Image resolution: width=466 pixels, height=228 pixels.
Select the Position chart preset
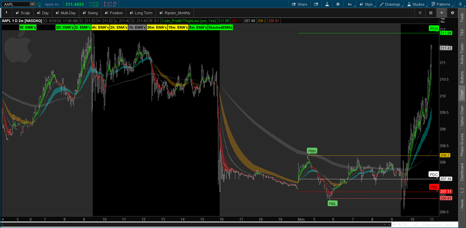coord(113,13)
